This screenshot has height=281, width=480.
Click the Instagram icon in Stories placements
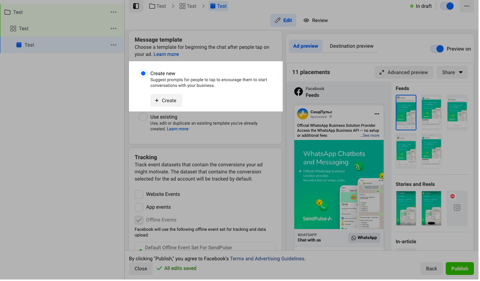[x=457, y=208]
